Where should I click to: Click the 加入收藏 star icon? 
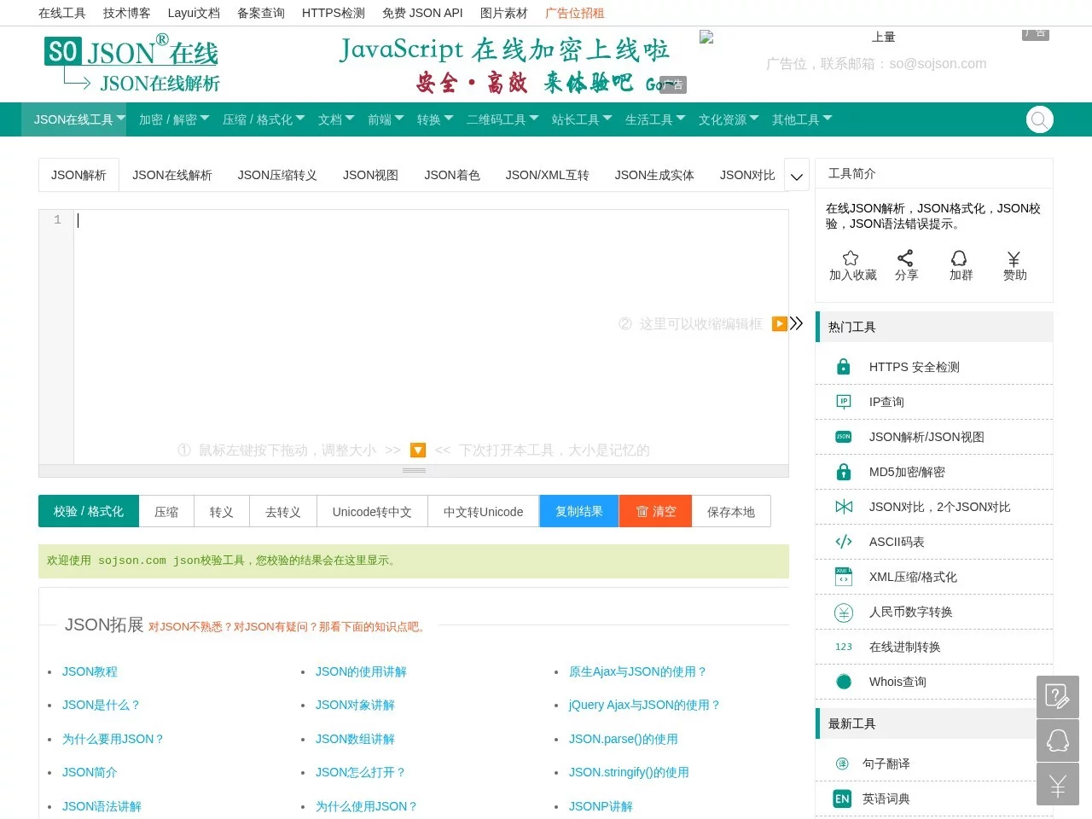click(851, 258)
